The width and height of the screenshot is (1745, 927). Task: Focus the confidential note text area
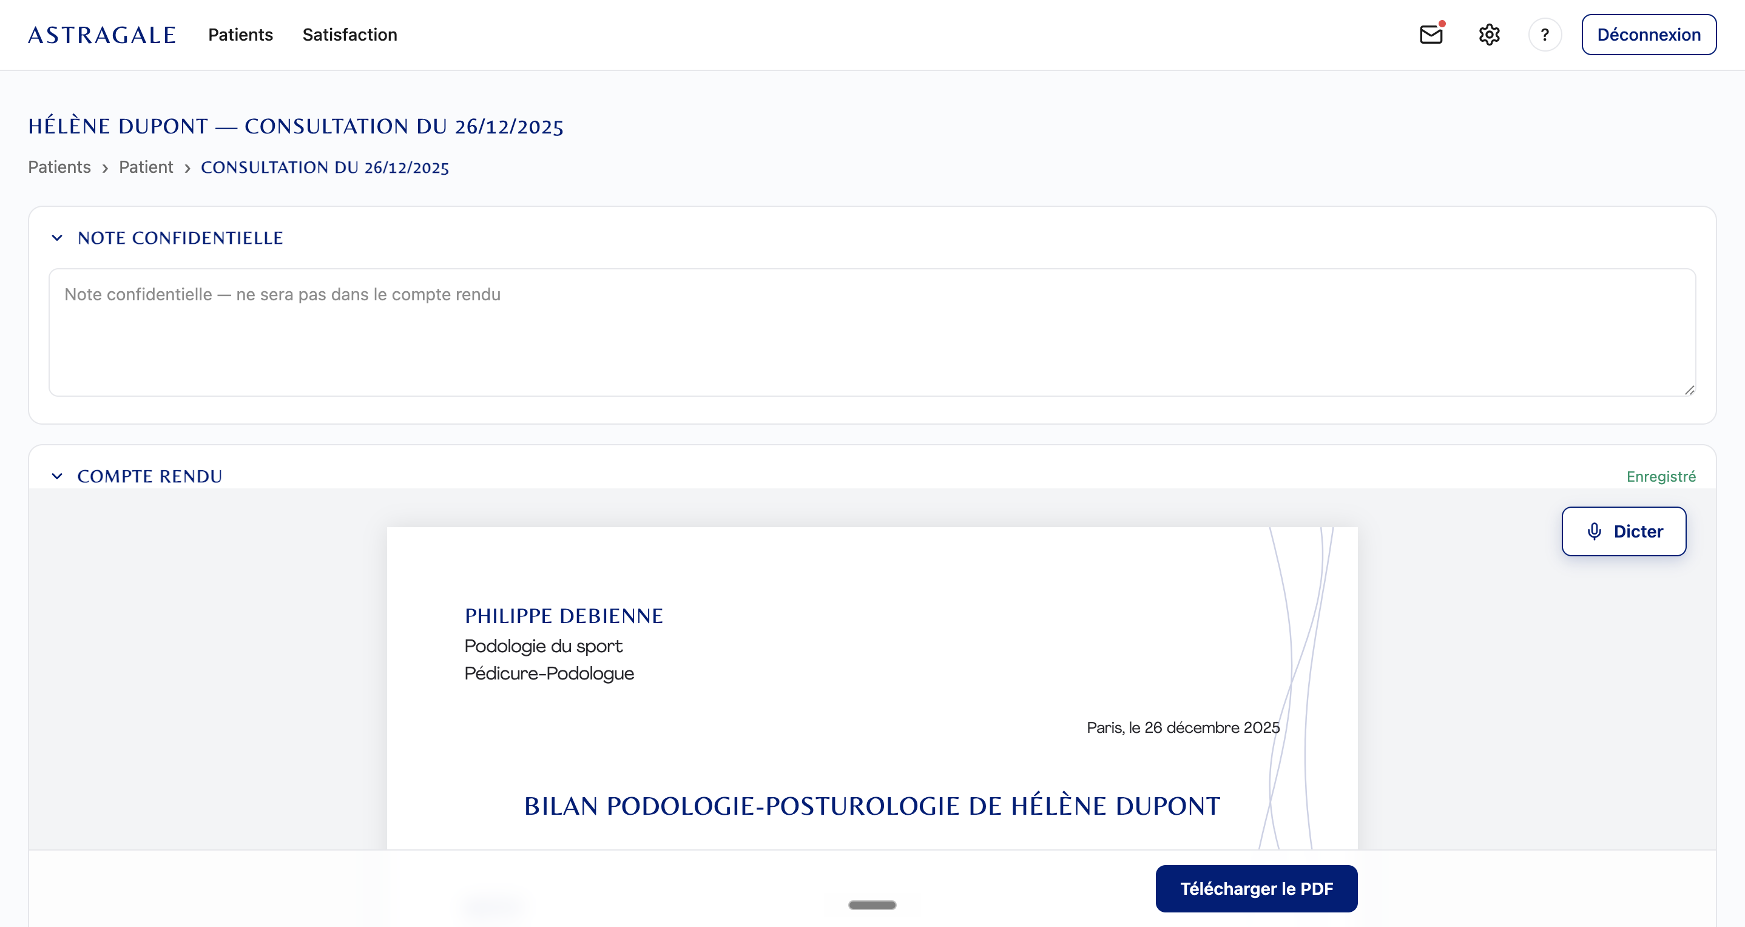(872, 332)
